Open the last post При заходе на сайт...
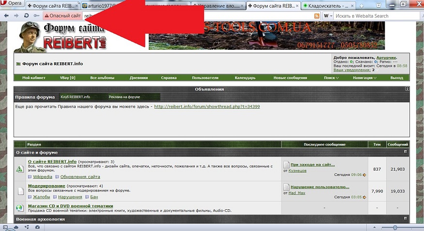Screen dimensions: 424x231 click(x=313, y=164)
